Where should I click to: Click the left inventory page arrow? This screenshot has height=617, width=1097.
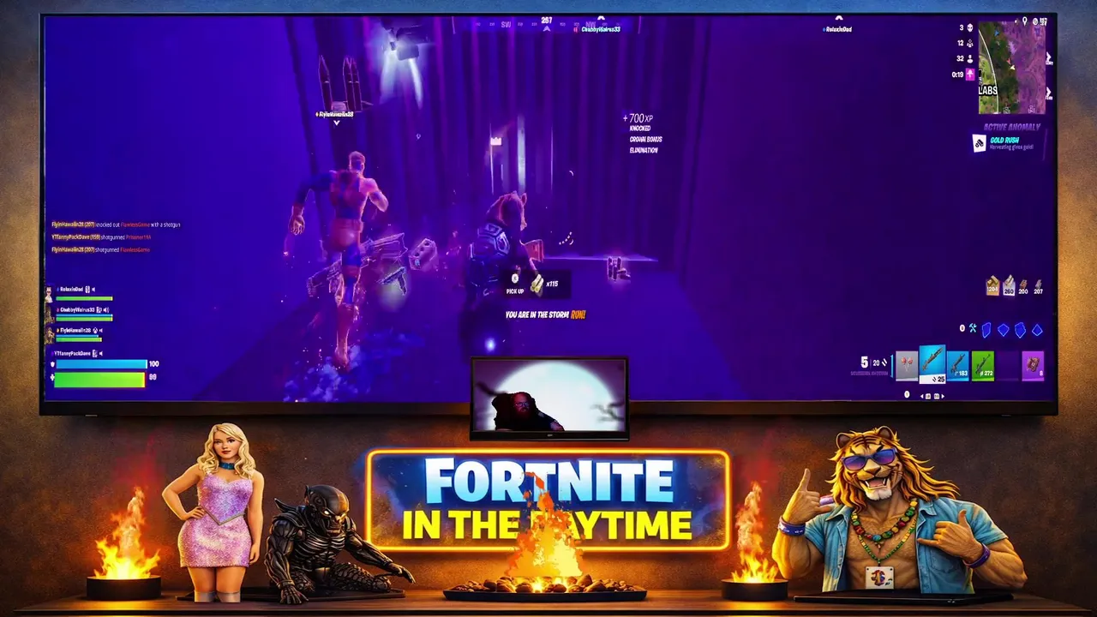(921, 396)
